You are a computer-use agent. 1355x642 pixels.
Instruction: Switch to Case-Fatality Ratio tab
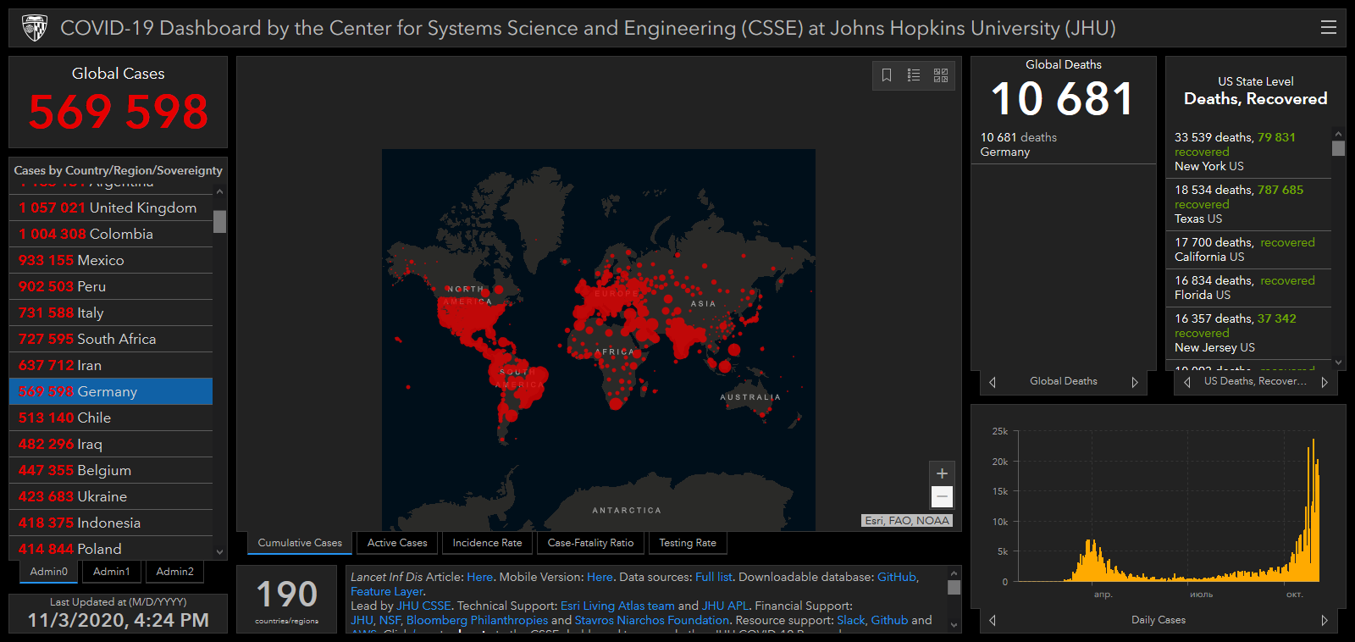tap(590, 543)
